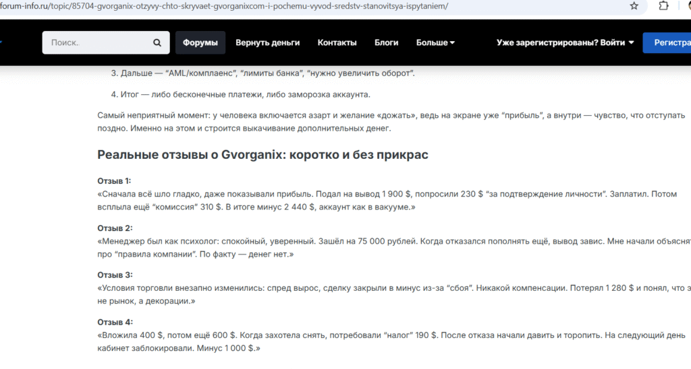Open the browser profile avatar
This screenshot has height=369, width=691.
pyautogui.click(x=686, y=6)
